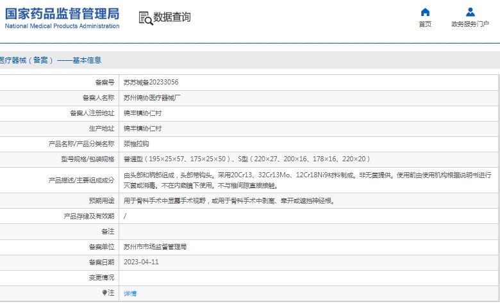Click the home icon above 首页
500x304 pixels.
coord(425,12)
